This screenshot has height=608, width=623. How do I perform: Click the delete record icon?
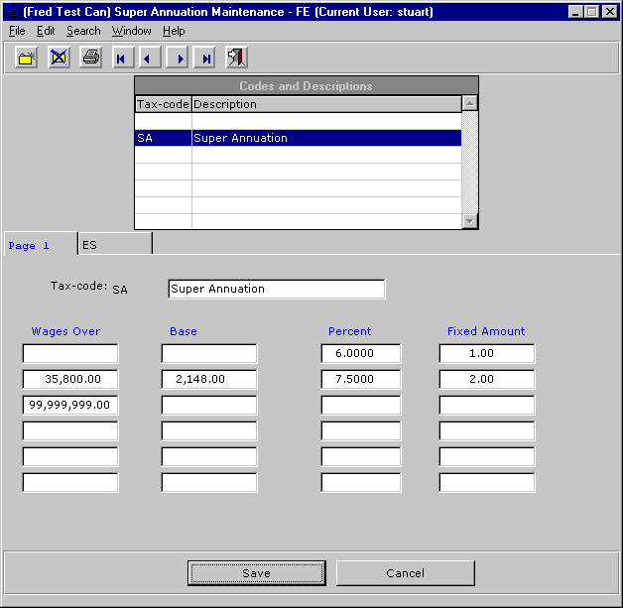click(59, 59)
